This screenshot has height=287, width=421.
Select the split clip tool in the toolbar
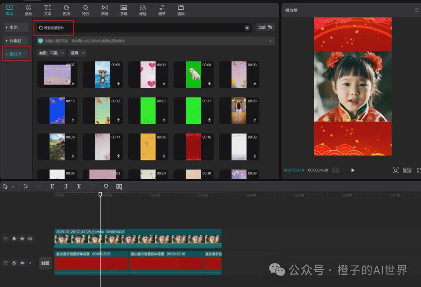52,186
